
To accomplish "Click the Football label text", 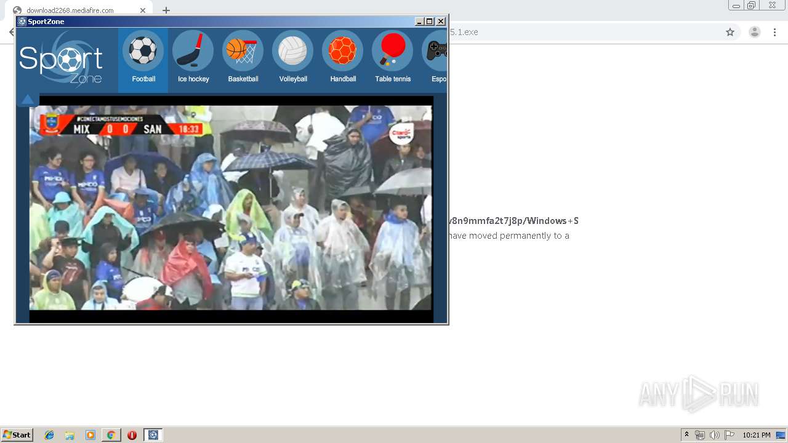I will pos(143,79).
